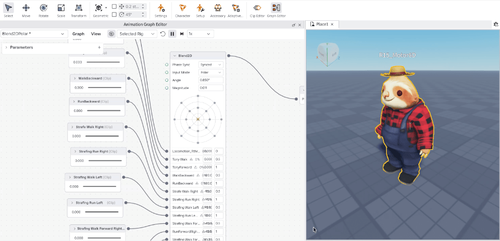Click the Tony Walk magnitude field
The width and height of the screenshot is (500, 241).
coord(219,159)
